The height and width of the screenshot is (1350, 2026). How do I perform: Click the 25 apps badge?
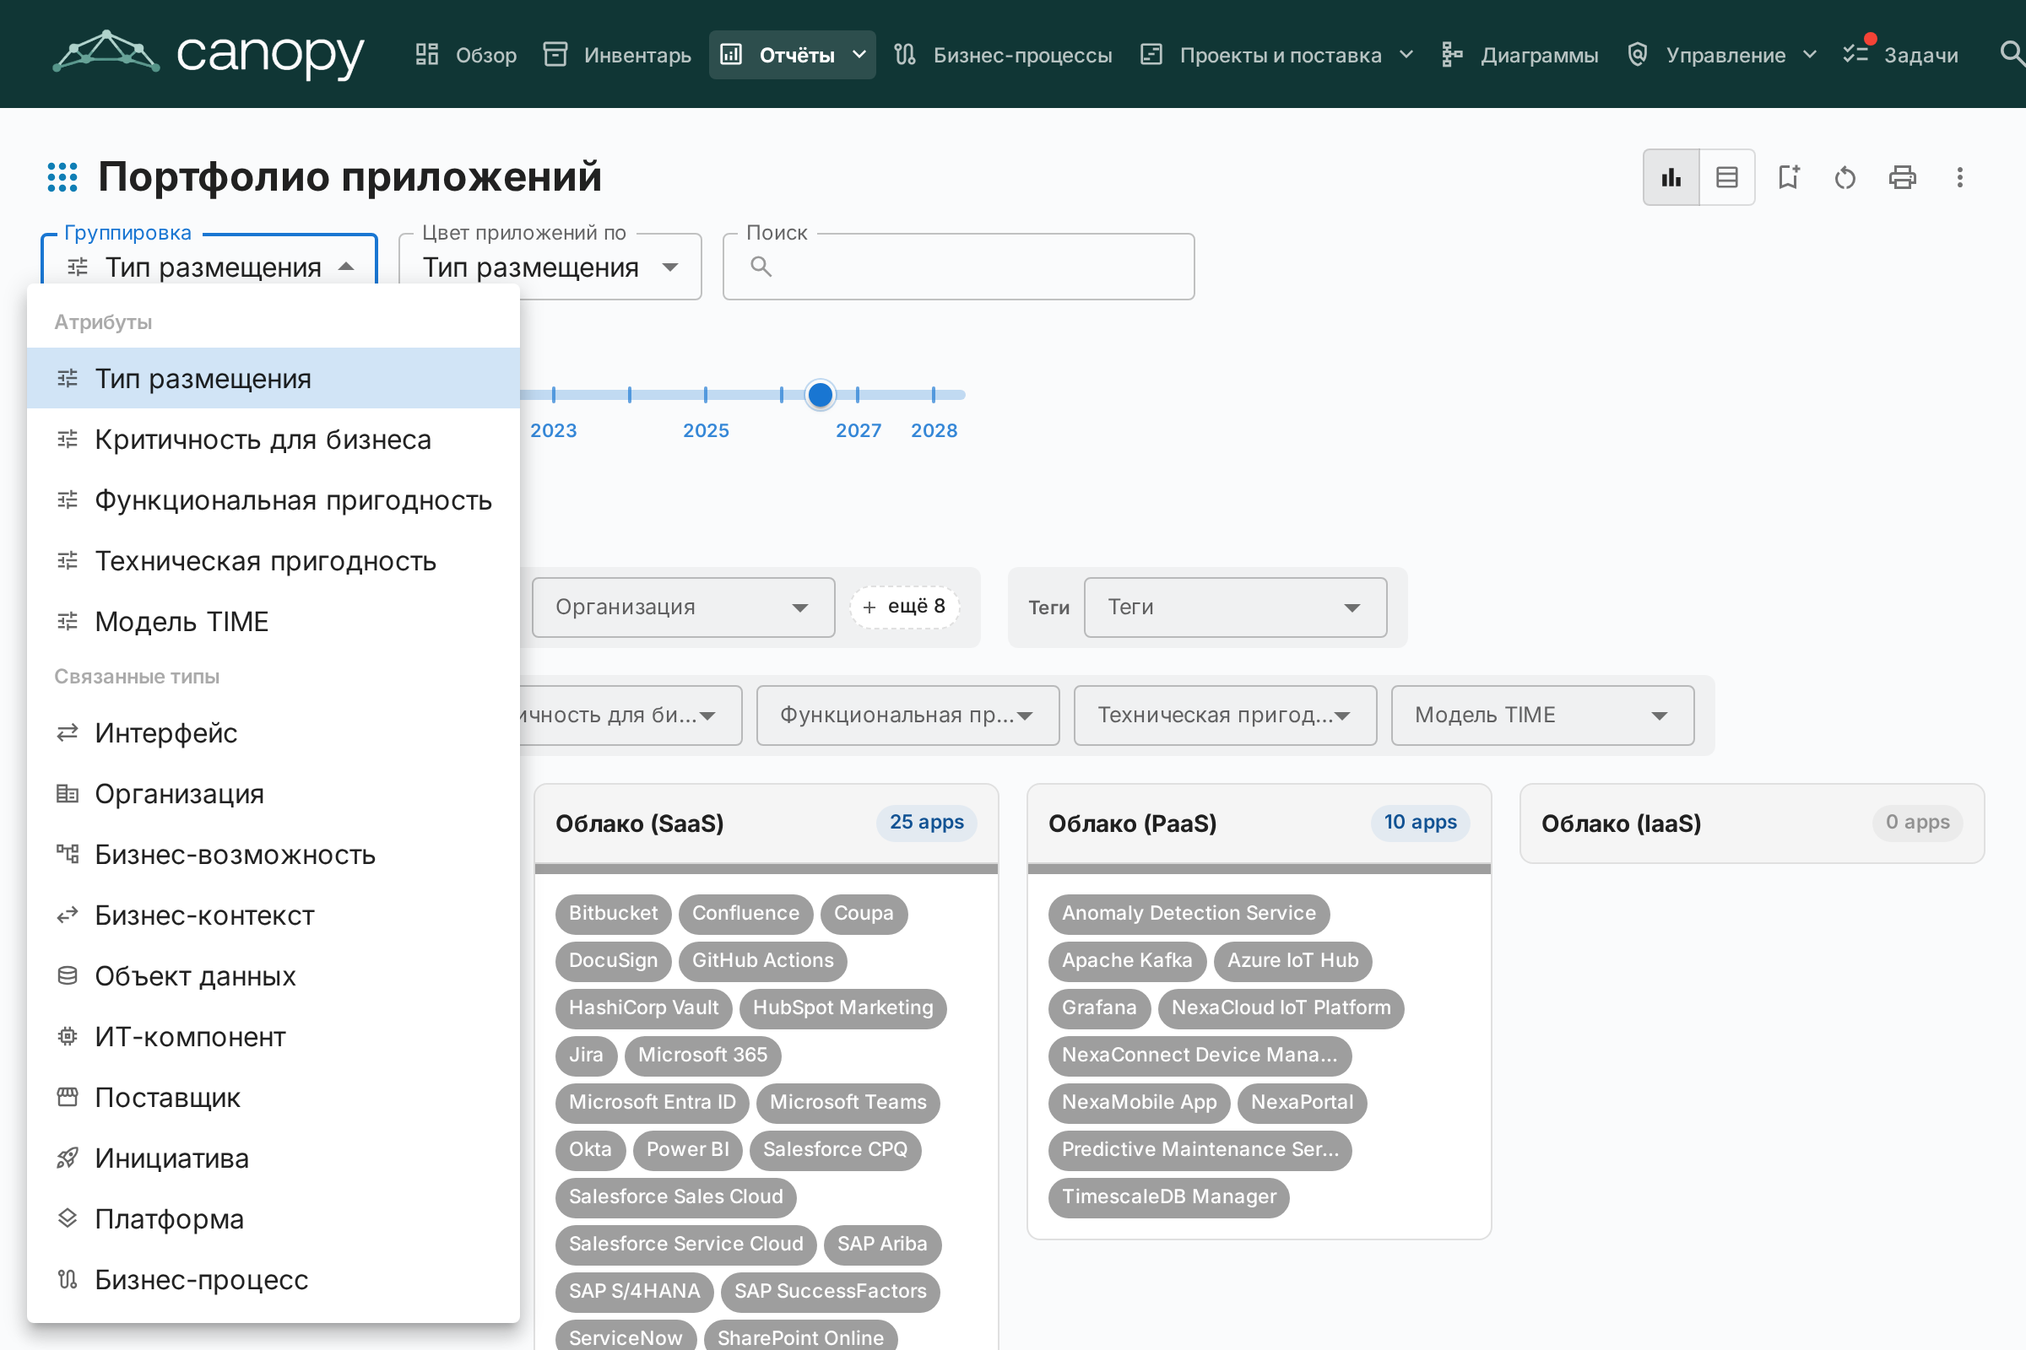pos(927,822)
